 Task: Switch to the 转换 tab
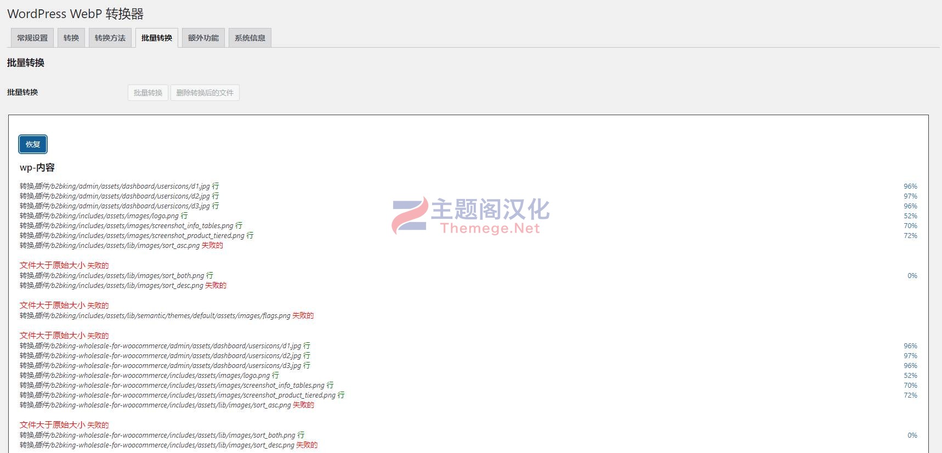71,38
